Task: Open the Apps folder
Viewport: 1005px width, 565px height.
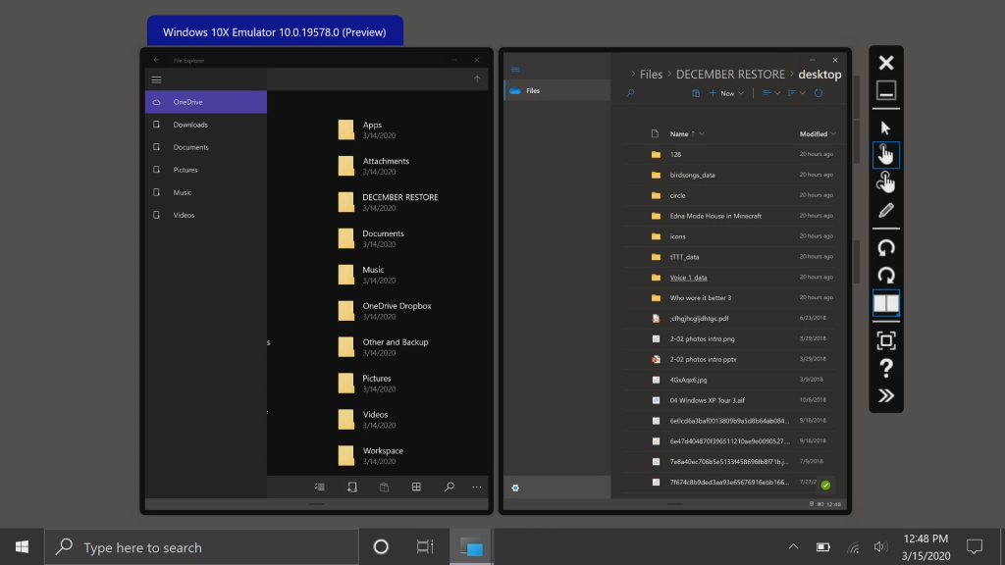Action: point(367,130)
